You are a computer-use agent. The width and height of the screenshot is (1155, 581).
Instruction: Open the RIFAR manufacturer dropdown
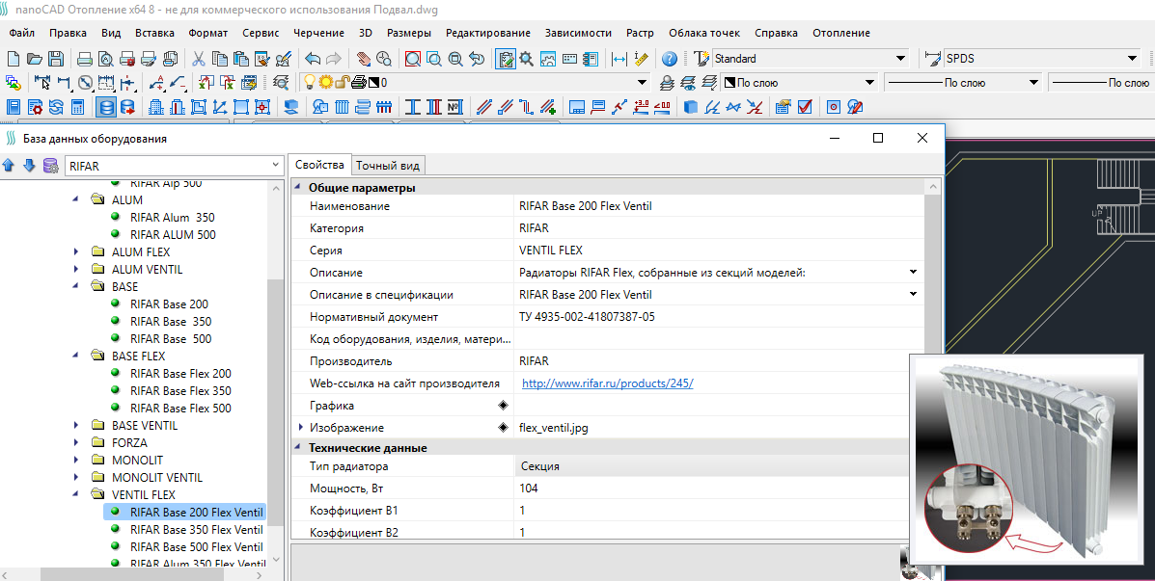tap(275, 166)
